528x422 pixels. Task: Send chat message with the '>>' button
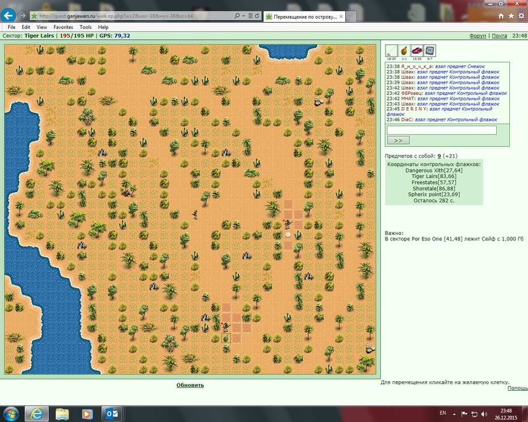tap(399, 140)
